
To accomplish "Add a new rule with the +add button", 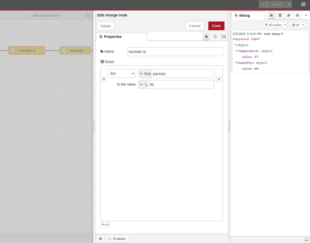I will [105, 225].
